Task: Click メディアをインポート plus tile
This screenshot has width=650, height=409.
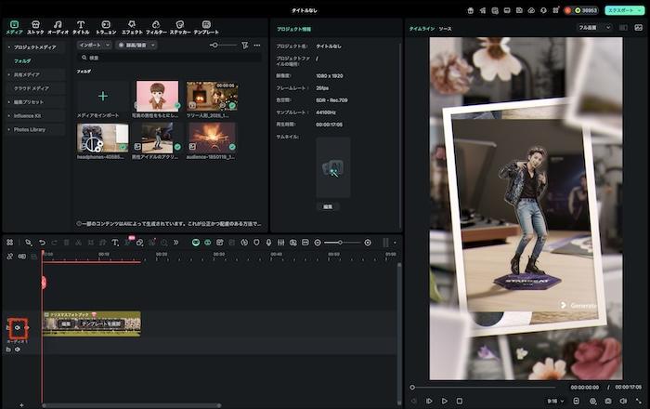Action: tap(103, 96)
